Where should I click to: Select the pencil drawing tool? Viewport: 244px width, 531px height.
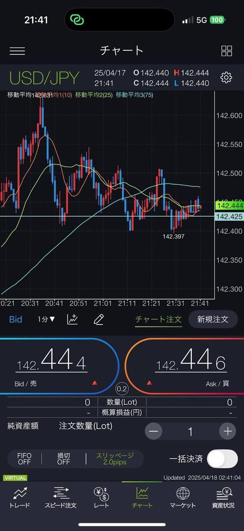click(x=98, y=319)
